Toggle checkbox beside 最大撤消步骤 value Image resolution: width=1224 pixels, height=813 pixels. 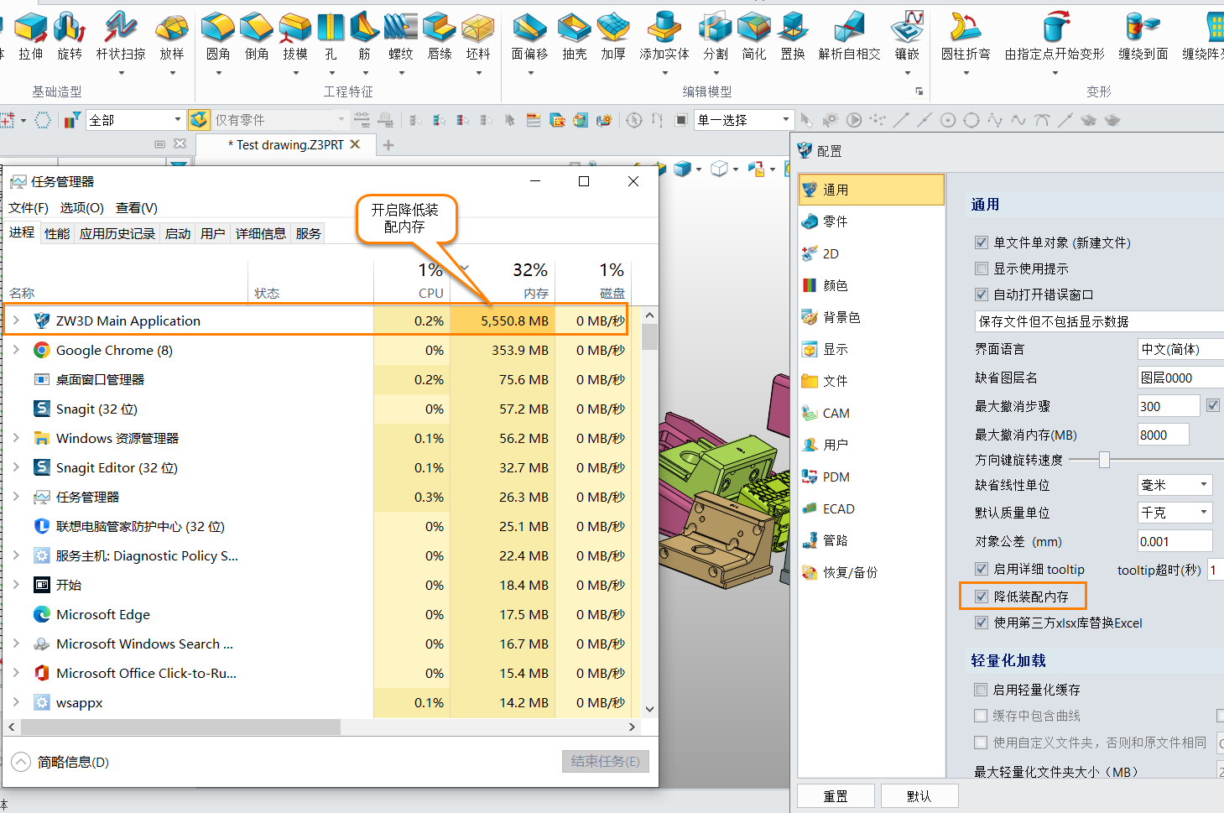coord(1213,405)
